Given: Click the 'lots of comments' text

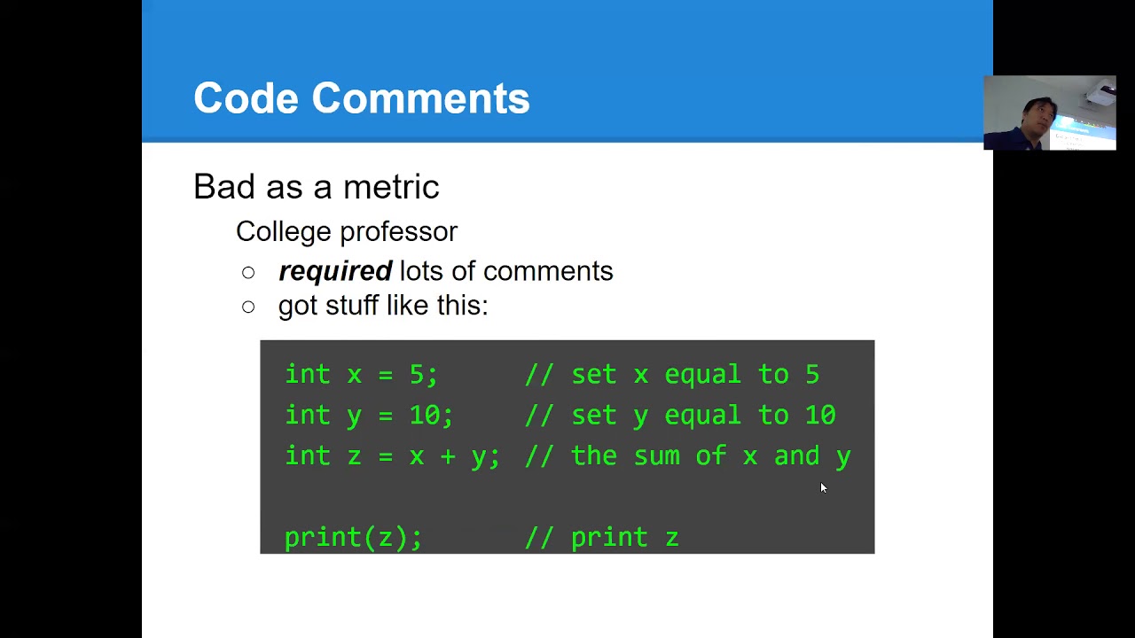Looking at the screenshot, I should 506,271.
